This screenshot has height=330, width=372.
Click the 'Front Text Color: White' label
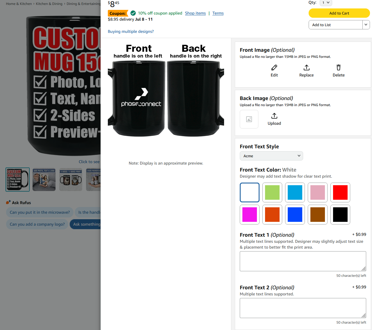[268, 170]
